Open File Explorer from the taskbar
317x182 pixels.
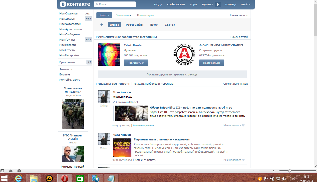pos(34,178)
